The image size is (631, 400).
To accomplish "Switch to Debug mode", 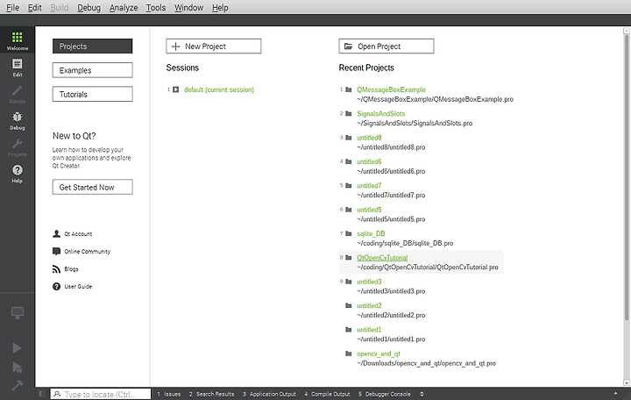I will tap(18, 120).
